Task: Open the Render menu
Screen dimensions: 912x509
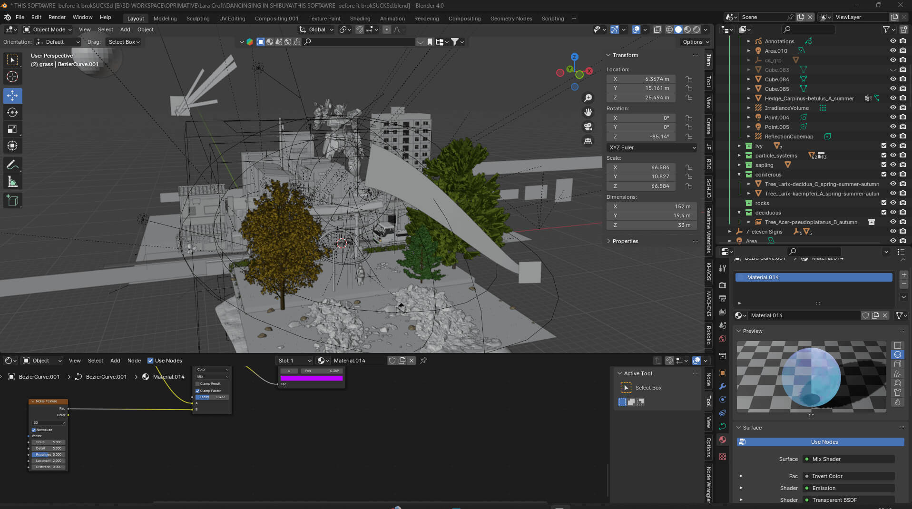Action: tap(57, 17)
